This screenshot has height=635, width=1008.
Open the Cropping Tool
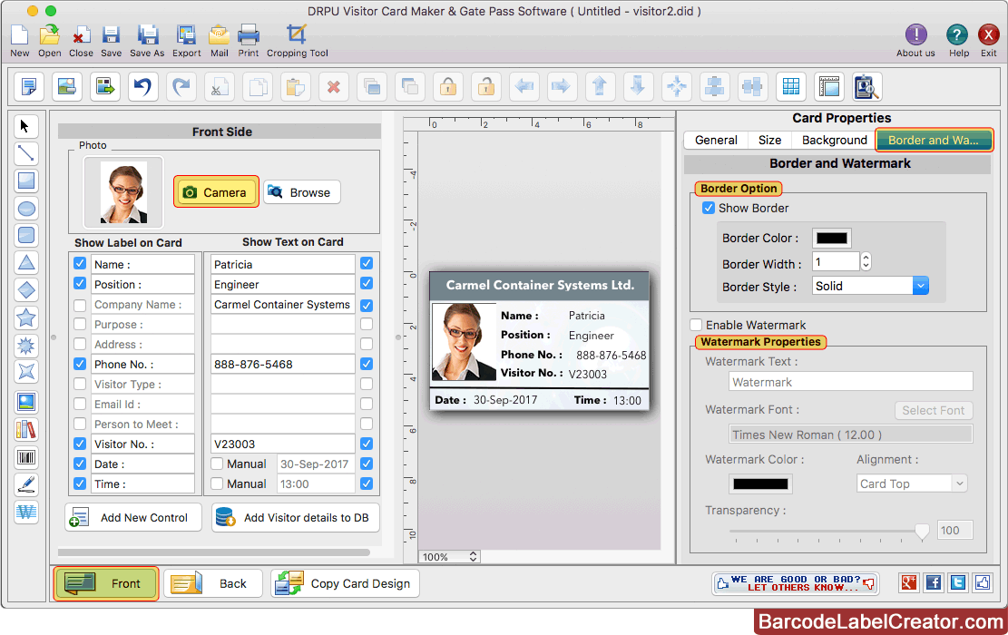297,41
